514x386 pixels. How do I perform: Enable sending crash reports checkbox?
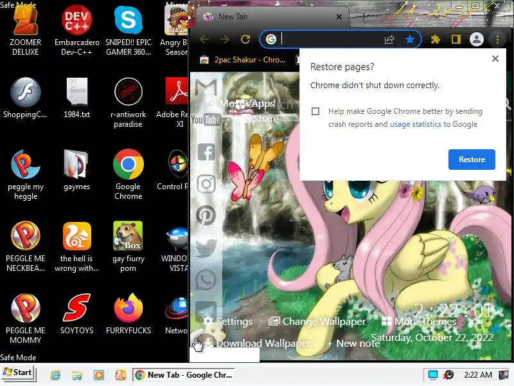(315, 111)
